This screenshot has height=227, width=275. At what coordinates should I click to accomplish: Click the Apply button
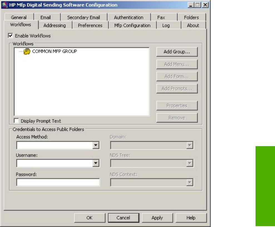[x=157, y=218]
